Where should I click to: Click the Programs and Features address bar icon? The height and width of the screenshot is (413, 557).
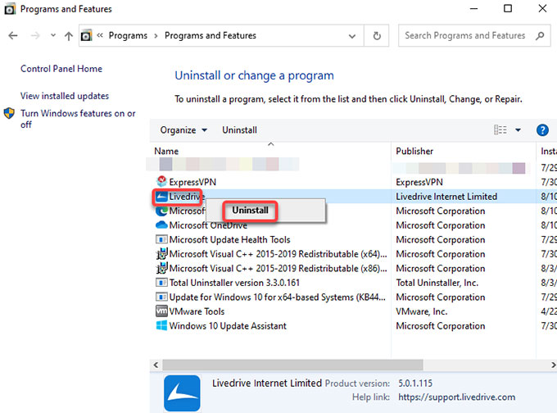coord(86,35)
